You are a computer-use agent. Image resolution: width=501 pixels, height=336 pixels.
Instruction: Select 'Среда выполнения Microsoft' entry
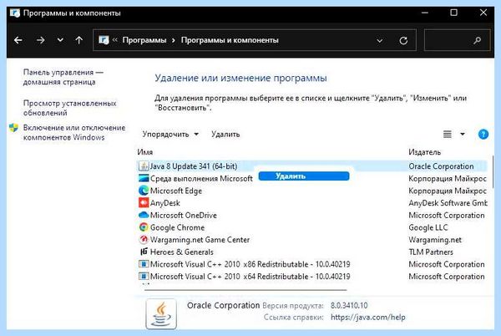pos(201,179)
